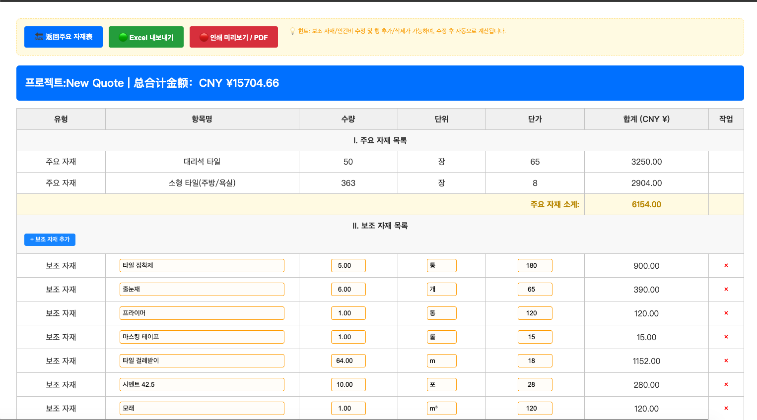This screenshot has height=420, width=757.
Task: Edit the 마스킹 테이프 name field
Action: pos(202,337)
